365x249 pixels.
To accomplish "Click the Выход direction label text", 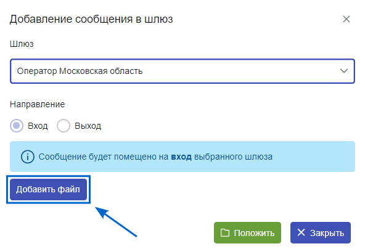I will (x=88, y=126).
